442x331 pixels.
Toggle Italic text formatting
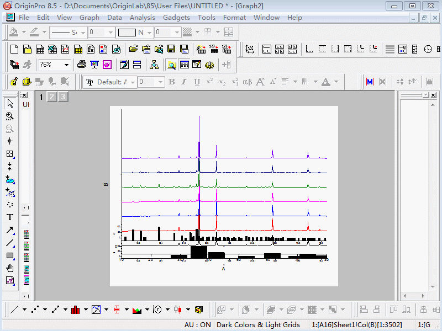[184, 82]
